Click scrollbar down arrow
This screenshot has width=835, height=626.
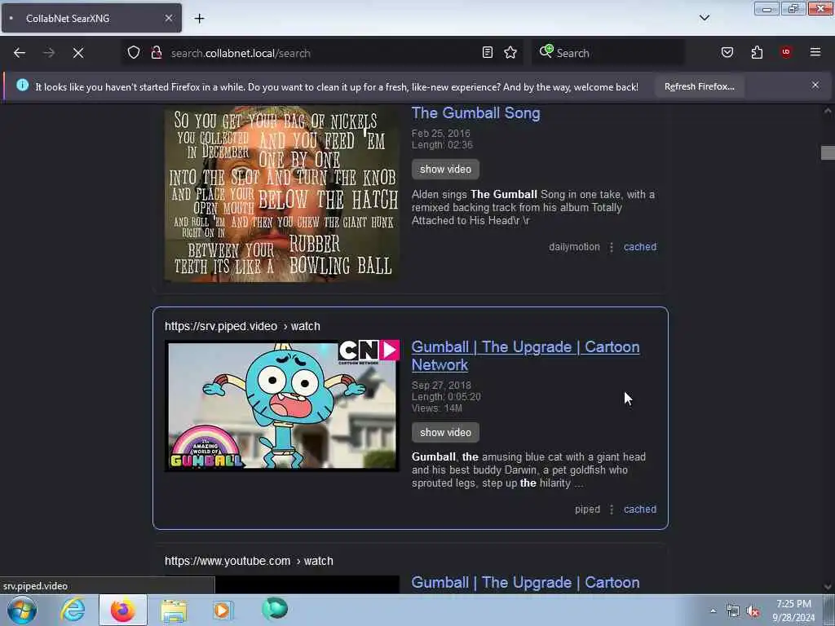point(828,587)
